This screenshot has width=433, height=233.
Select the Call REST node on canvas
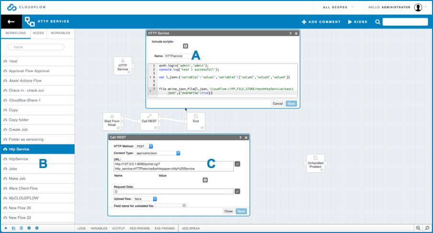149,121
